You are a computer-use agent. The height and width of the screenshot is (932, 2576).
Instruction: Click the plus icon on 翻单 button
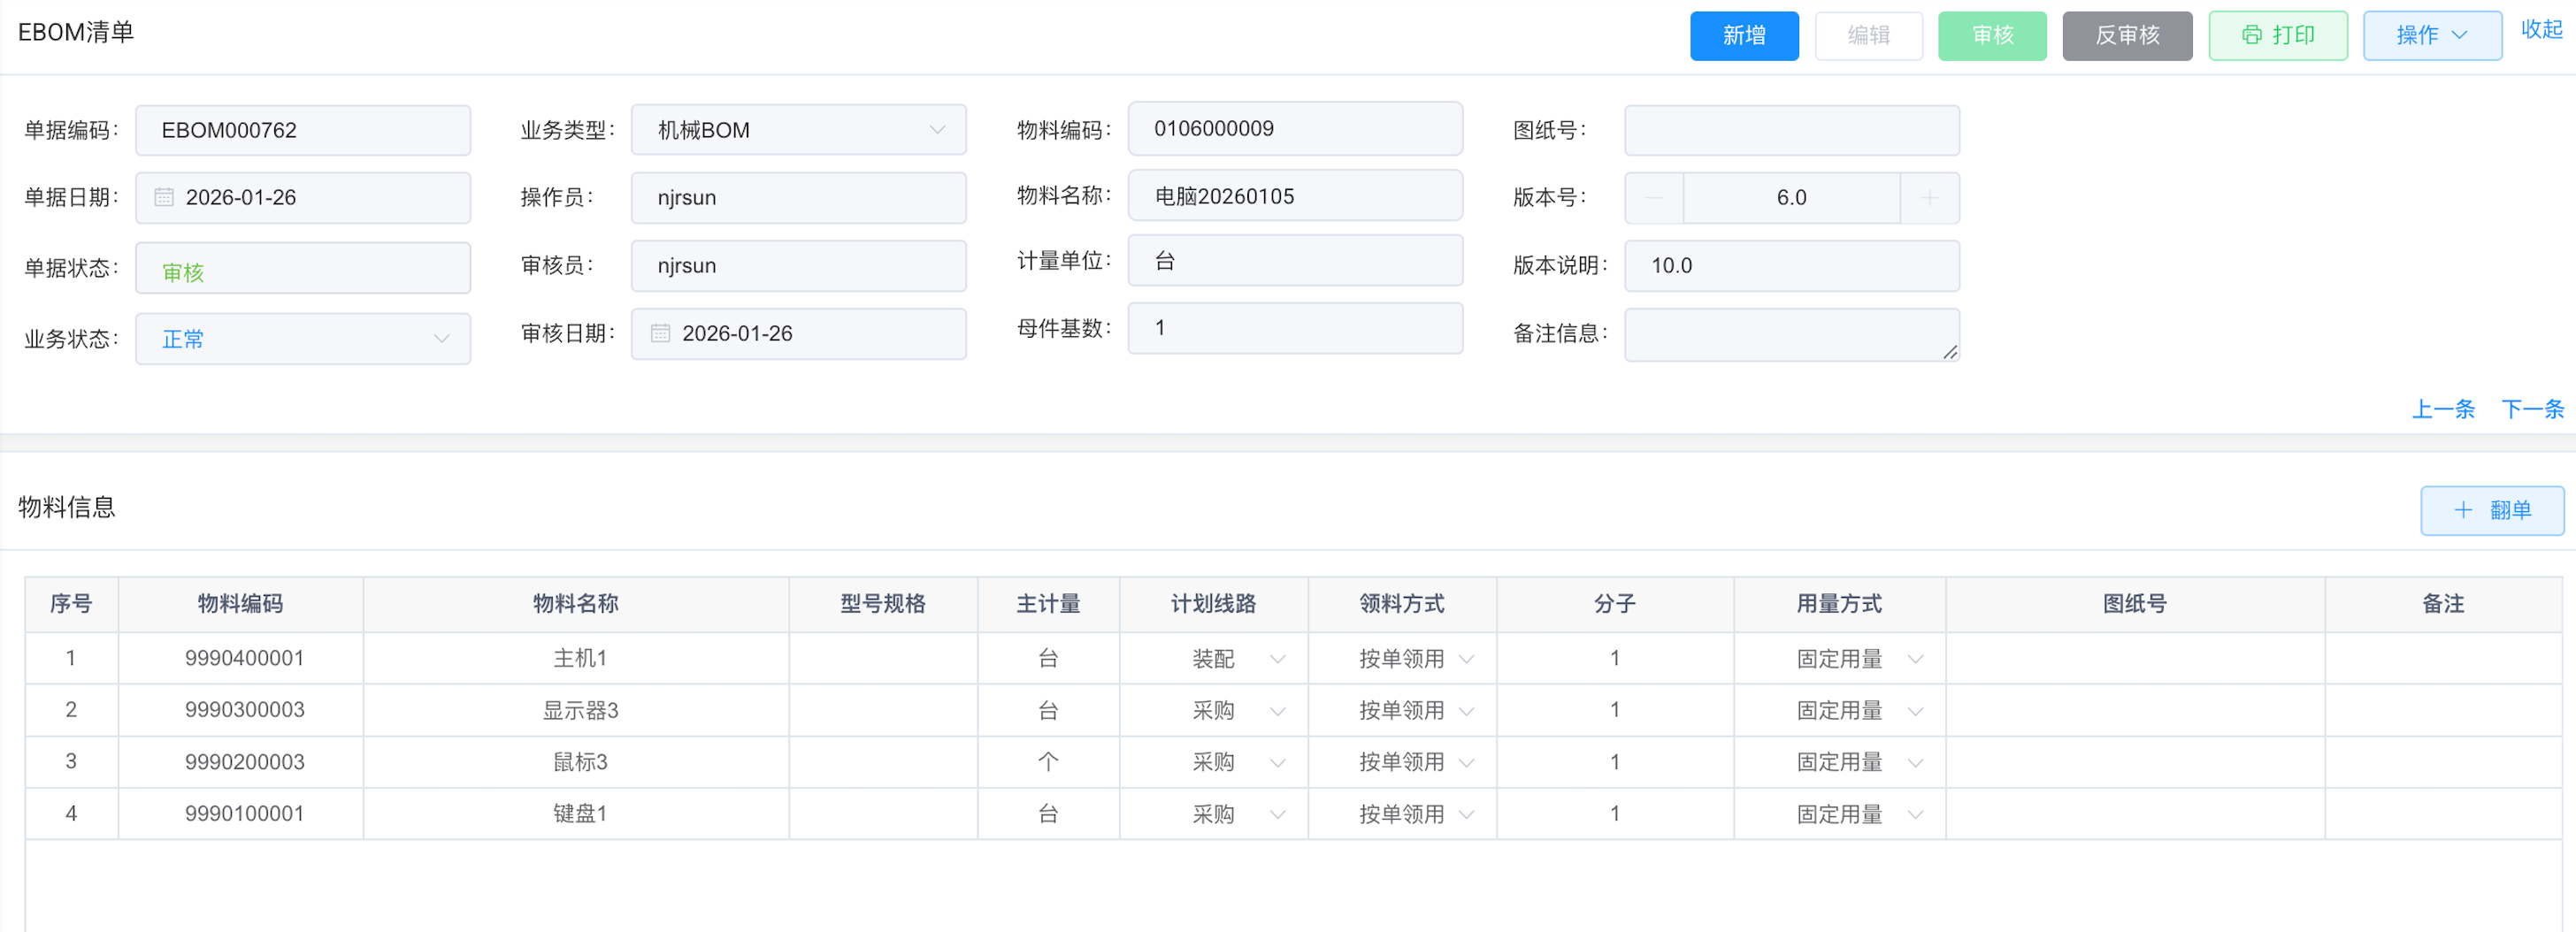(x=2463, y=510)
